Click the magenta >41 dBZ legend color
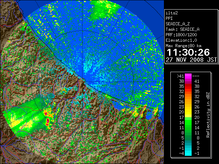The width and height of the screenshot is (219, 164). (188, 76)
